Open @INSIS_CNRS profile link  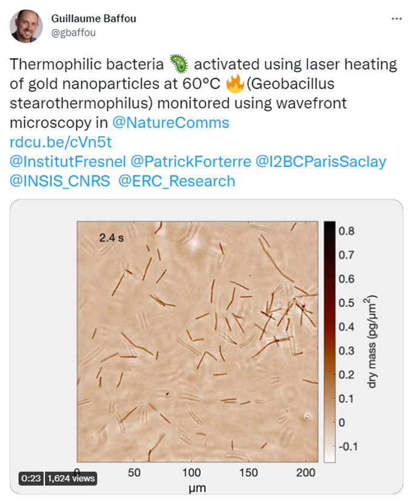60,181
